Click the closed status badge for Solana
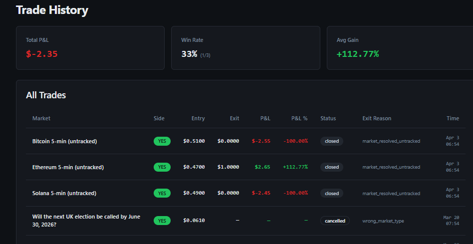Viewport: 473px width, 244px height. pos(332,193)
